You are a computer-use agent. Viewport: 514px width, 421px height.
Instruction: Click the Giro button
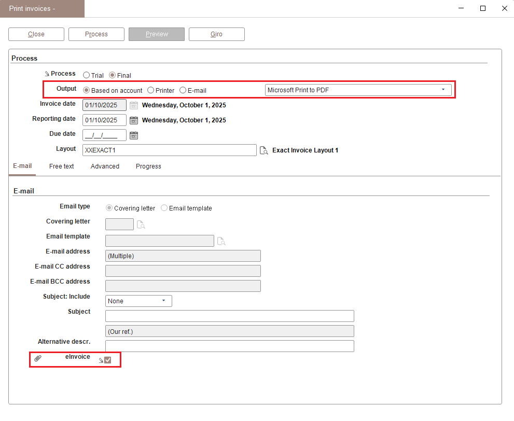click(216, 34)
